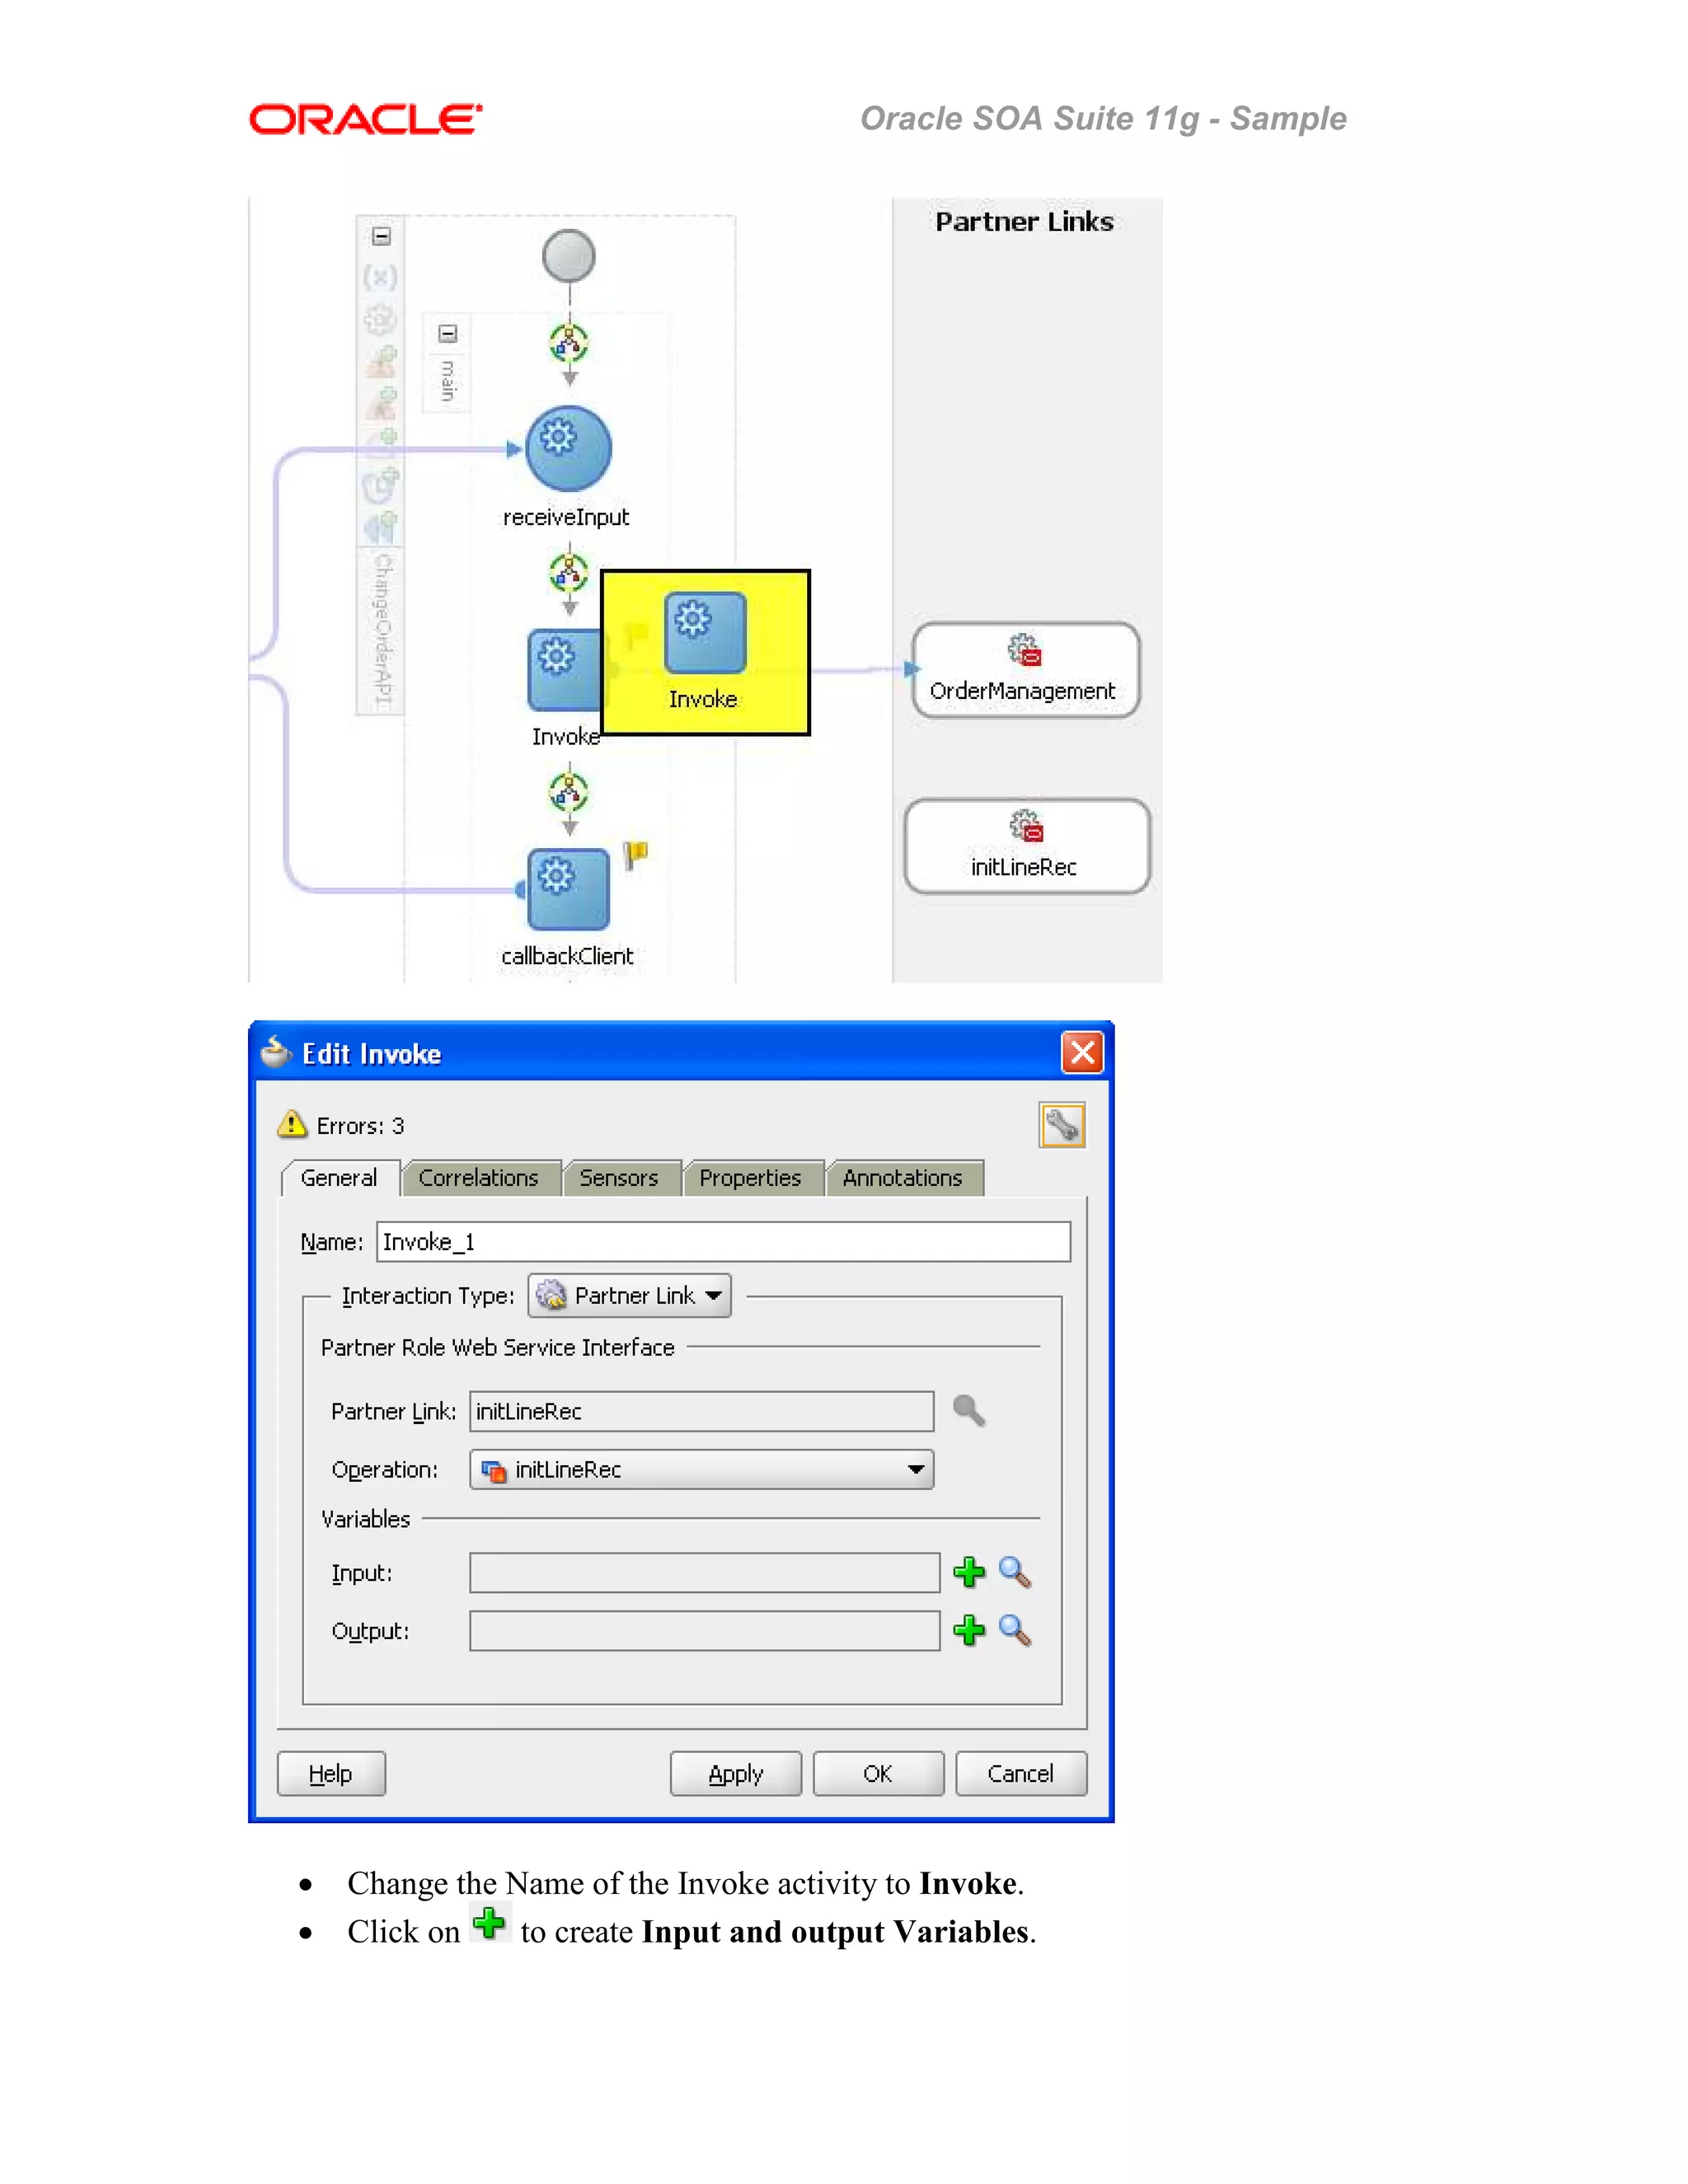This screenshot has height=2184, width=1688.
Task: Click the Name field containing Invoke_1
Action: click(724, 1242)
